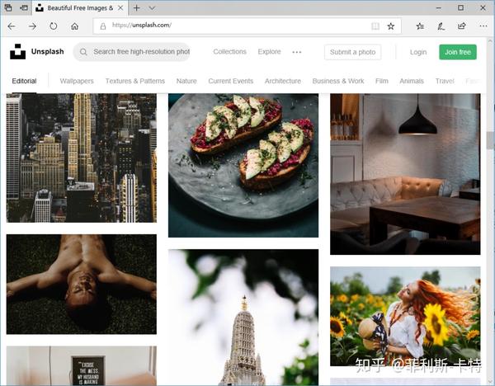This screenshot has height=386, width=495.
Task: Click the share page icon
Action: pyautogui.click(x=462, y=26)
